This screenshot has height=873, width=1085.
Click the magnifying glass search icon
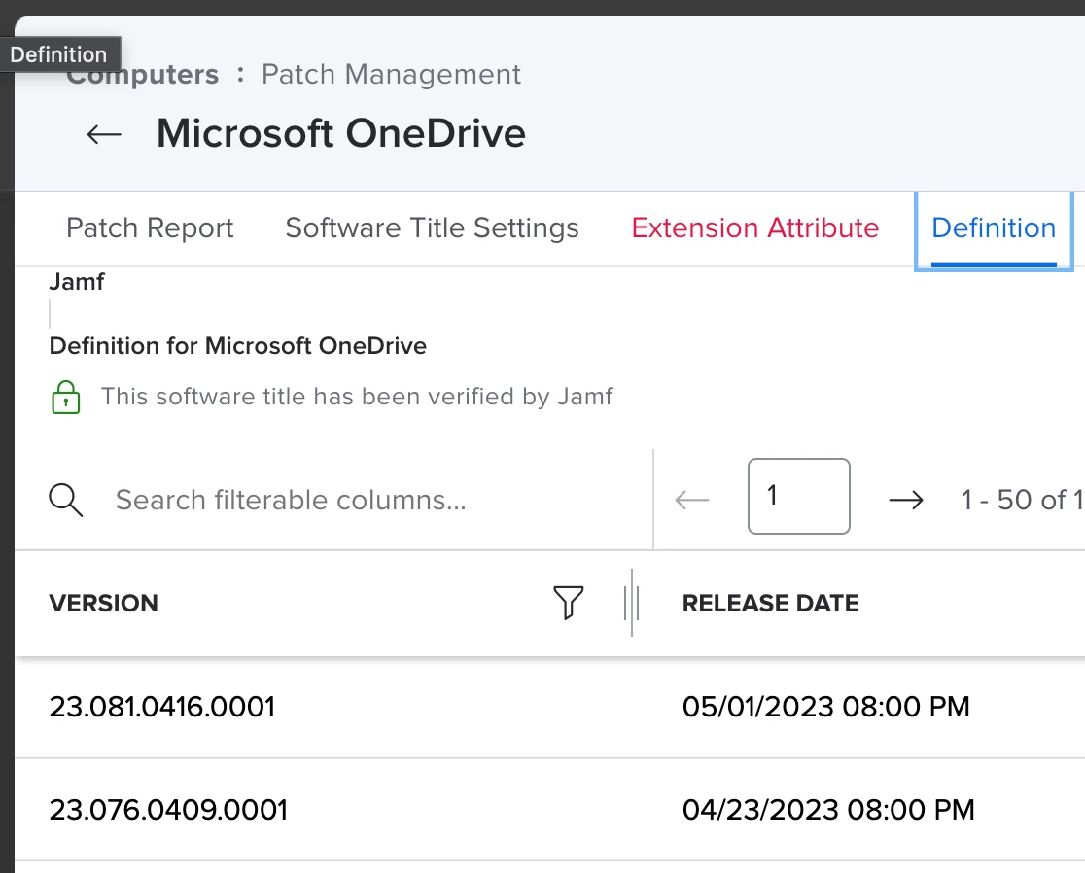[66, 500]
